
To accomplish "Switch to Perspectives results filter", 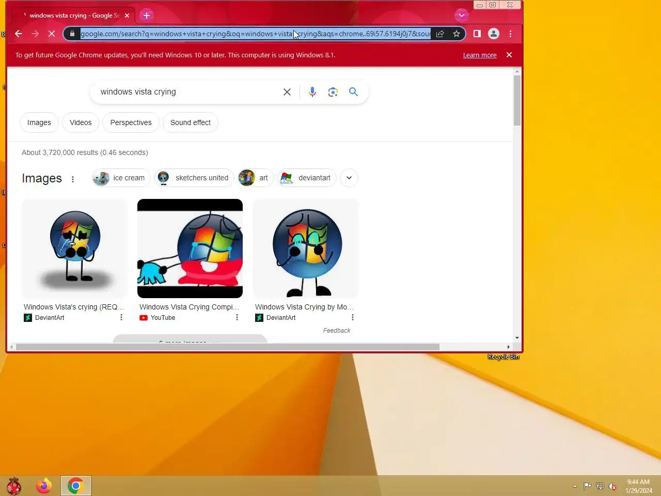I will coord(131,122).
